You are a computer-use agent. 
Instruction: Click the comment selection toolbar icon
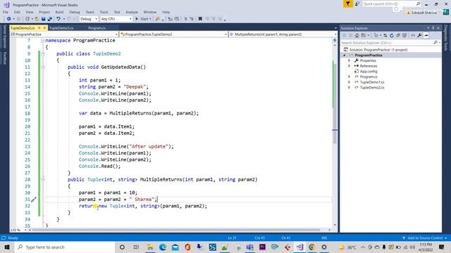click(x=185, y=19)
